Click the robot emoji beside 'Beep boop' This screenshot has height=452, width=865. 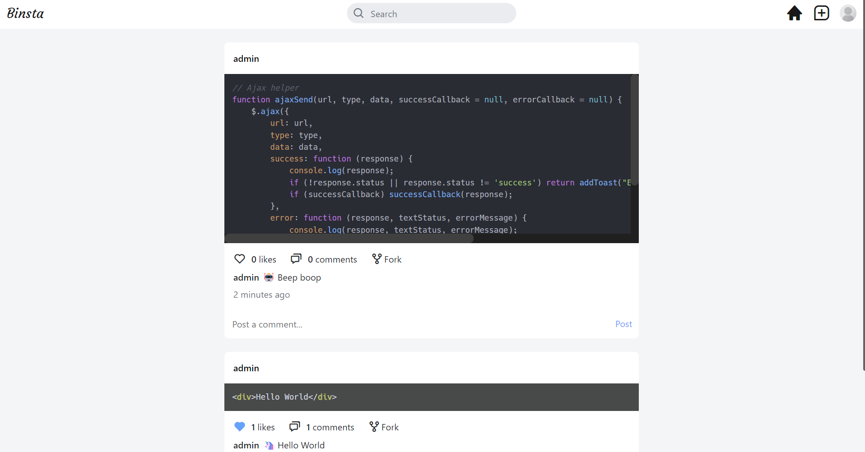pos(269,277)
